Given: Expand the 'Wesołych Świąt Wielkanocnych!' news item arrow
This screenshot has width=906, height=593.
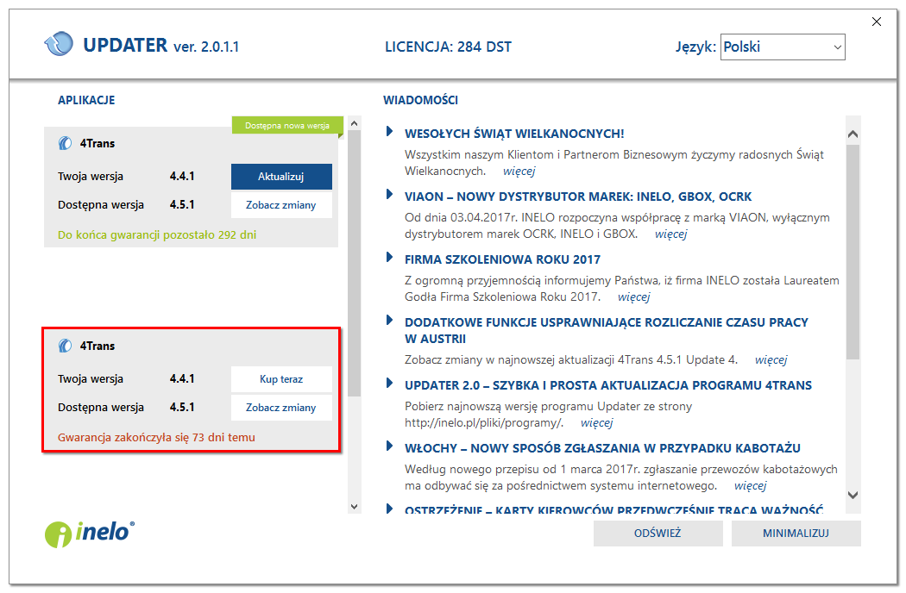Looking at the screenshot, I should tap(389, 132).
